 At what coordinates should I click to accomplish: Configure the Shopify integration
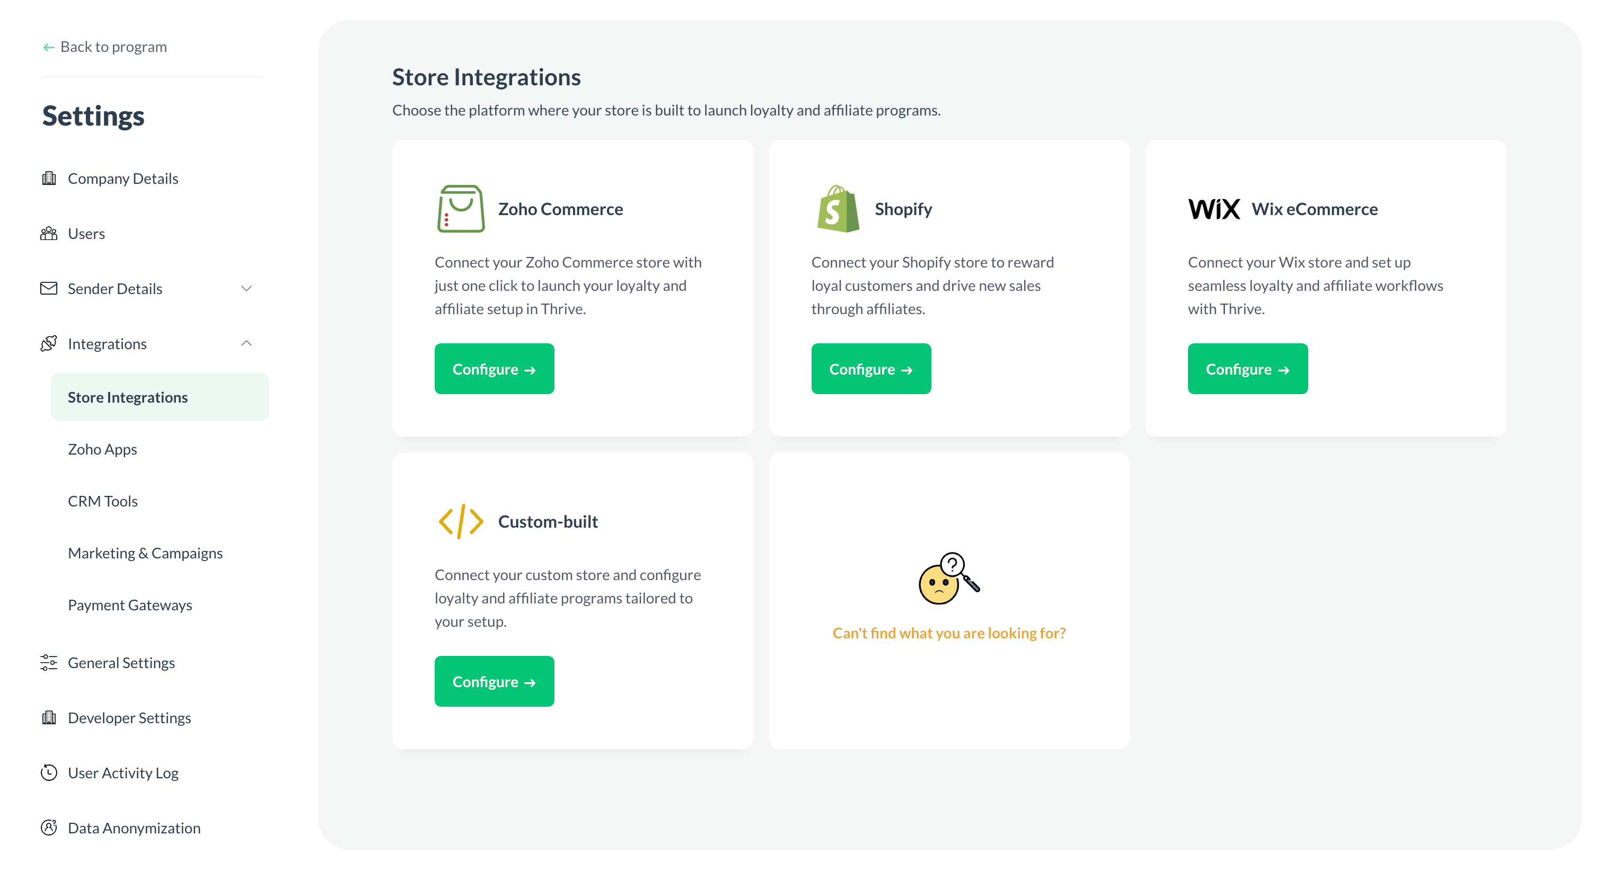[870, 369]
